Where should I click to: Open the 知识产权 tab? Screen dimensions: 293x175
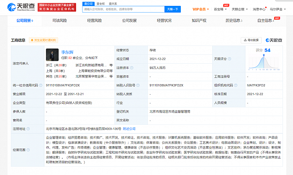tap(199, 21)
